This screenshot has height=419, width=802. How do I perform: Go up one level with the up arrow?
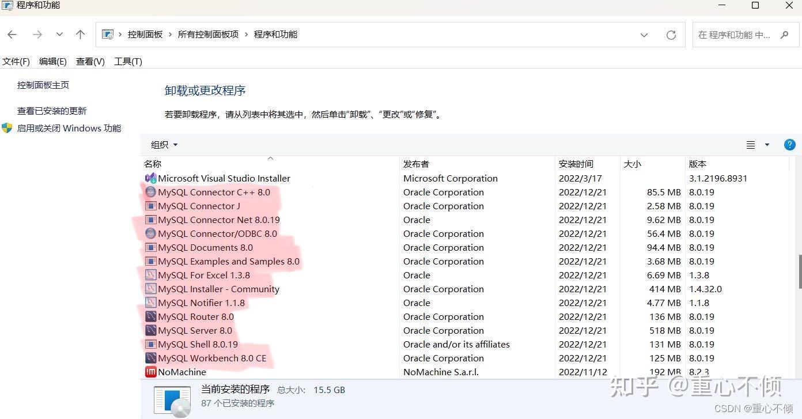pos(80,35)
